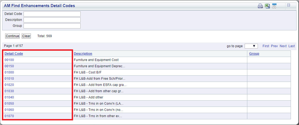Open the go to page dropdown
The width and height of the screenshot is (299, 125).
[251, 46]
